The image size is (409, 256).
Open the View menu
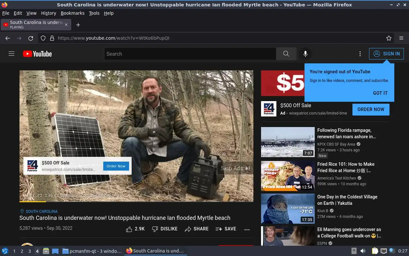point(31,13)
